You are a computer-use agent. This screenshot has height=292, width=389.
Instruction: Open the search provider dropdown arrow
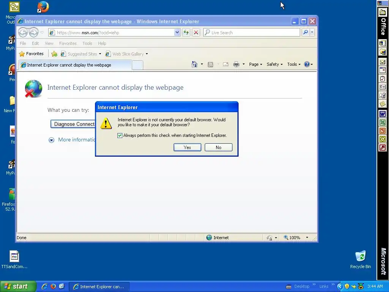[x=312, y=32]
